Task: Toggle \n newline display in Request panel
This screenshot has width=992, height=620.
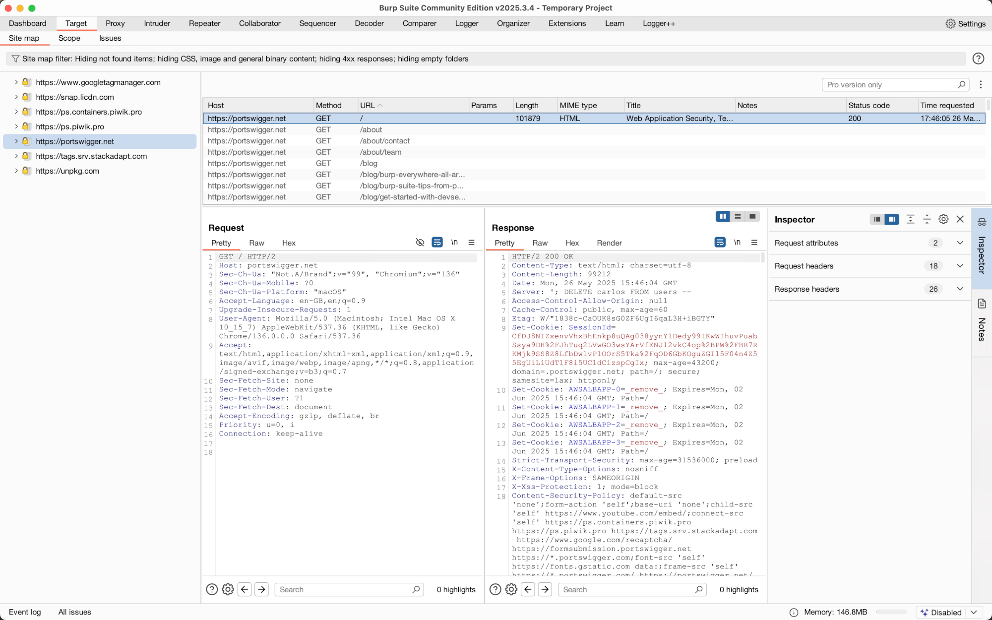Action: [454, 242]
